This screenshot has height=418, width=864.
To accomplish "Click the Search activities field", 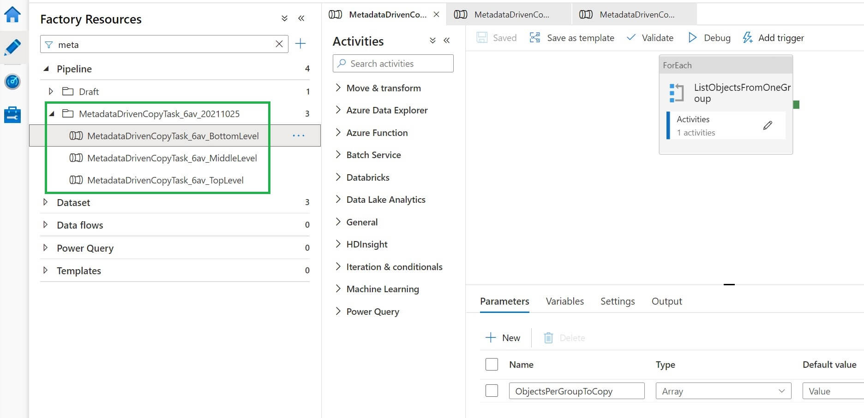I will pos(393,64).
